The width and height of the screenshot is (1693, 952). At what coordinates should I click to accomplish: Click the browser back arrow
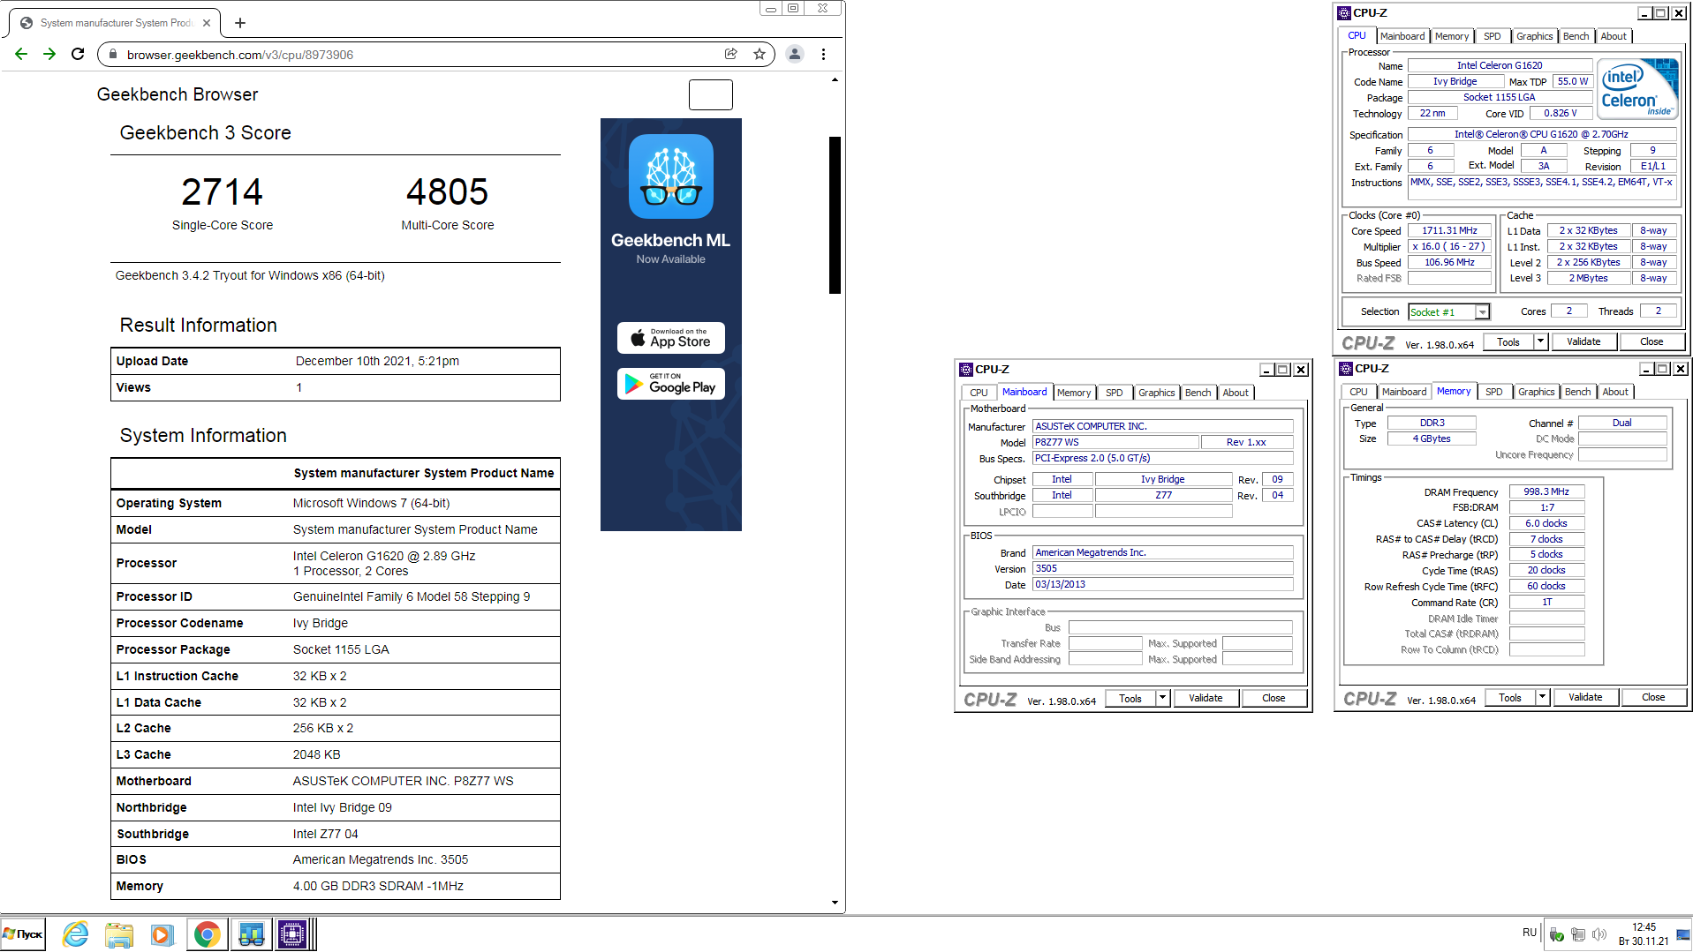click(x=21, y=54)
